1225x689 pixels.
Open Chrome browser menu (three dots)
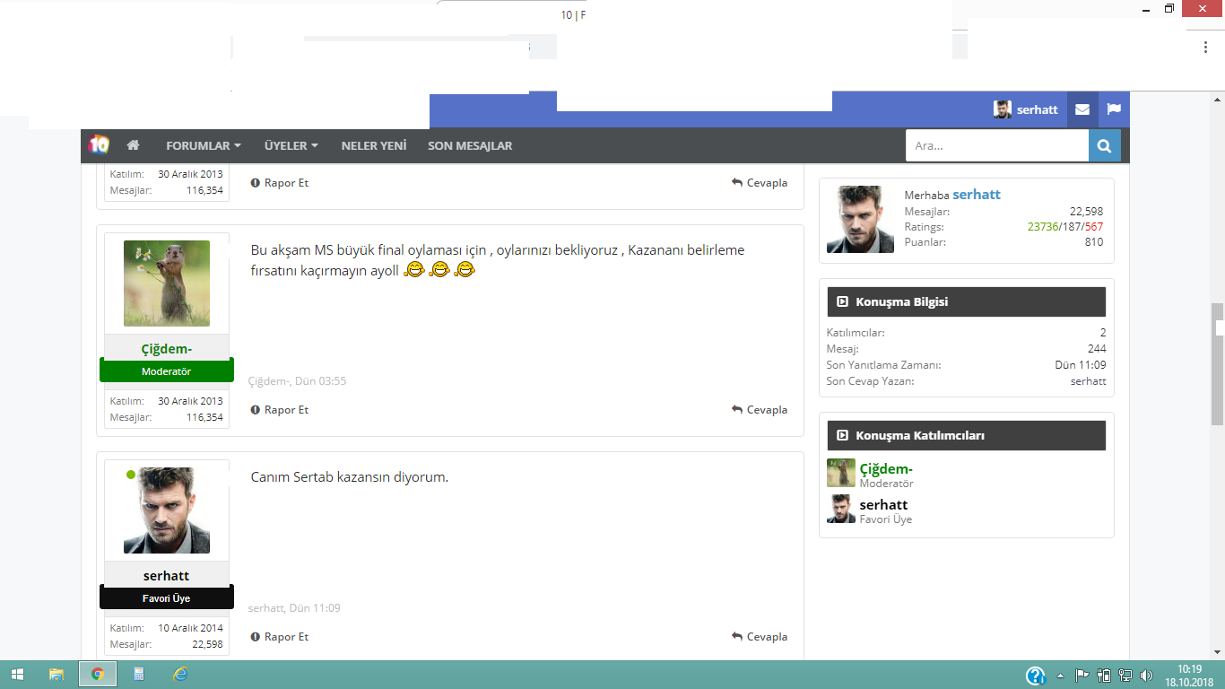click(x=1205, y=48)
